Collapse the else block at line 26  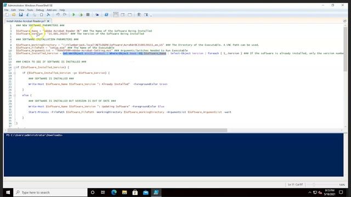[15, 95]
